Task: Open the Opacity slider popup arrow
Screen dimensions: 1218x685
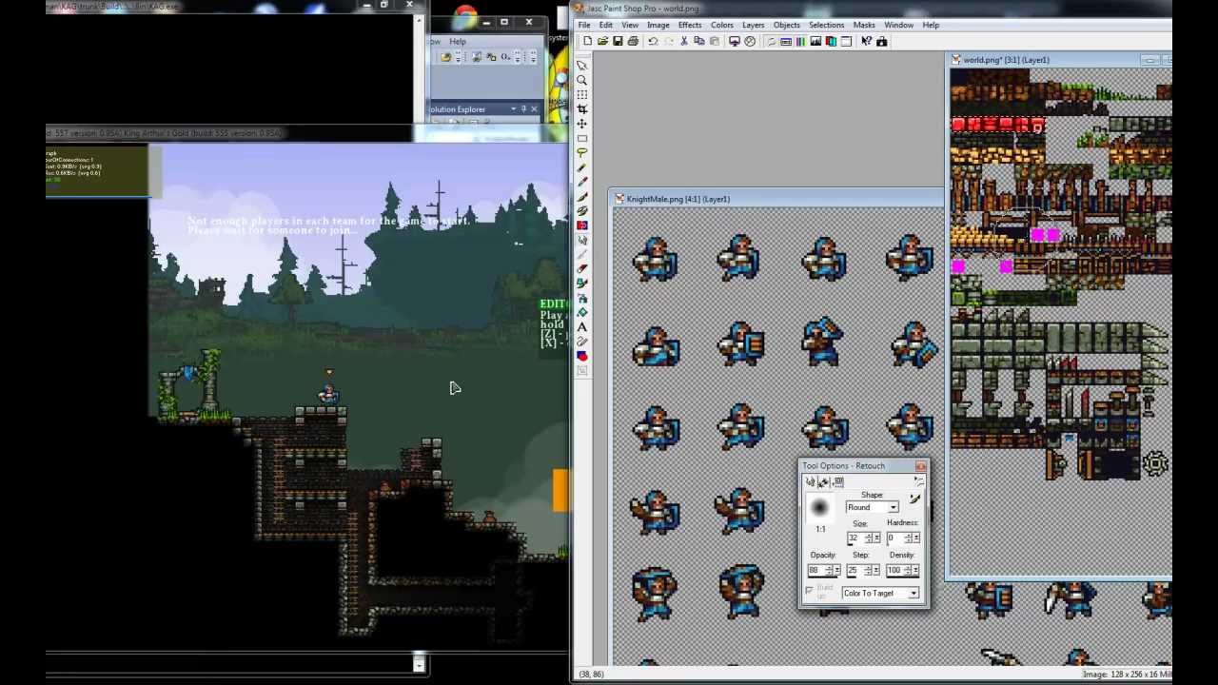Action: (837, 570)
